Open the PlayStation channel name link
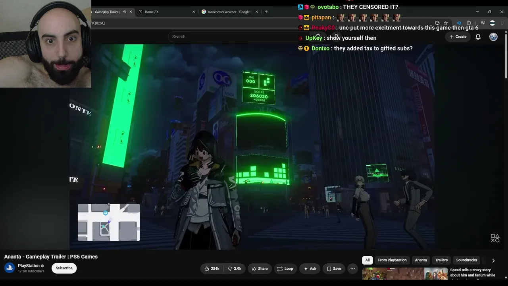 pos(29,266)
